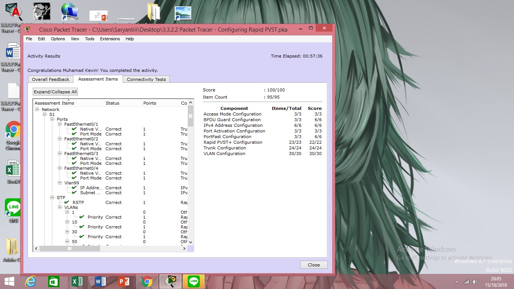
Task: Switch to the Overall Feedback tab
Action: [50, 79]
